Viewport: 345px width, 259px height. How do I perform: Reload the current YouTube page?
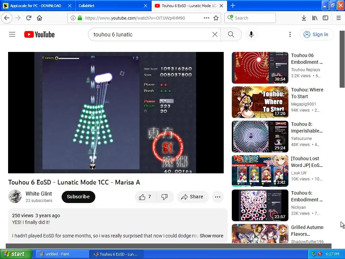(29, 18)
